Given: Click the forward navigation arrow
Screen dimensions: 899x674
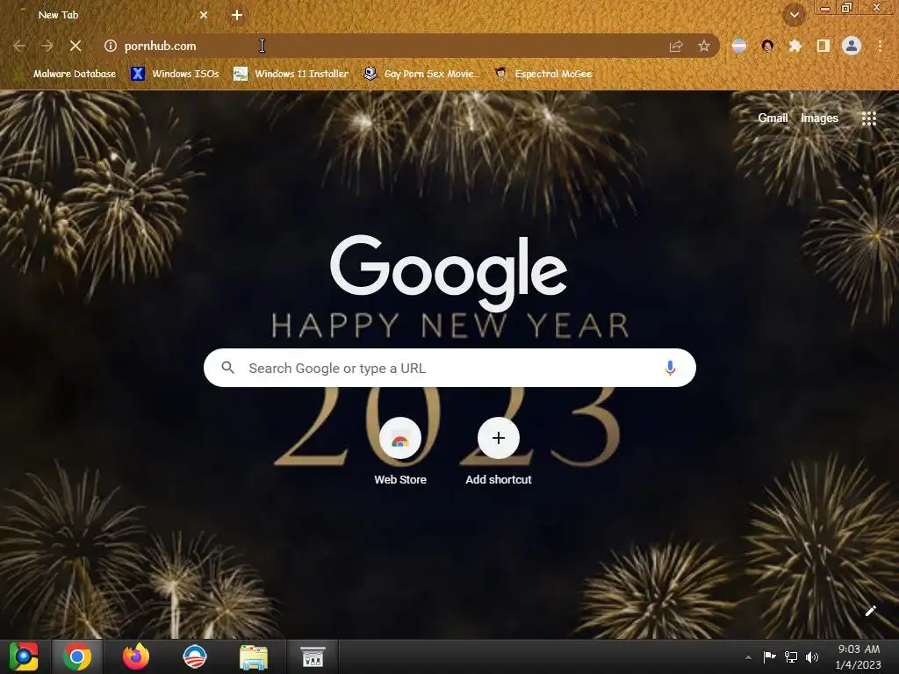Looking at the screenshot, I should pos(47,46).
